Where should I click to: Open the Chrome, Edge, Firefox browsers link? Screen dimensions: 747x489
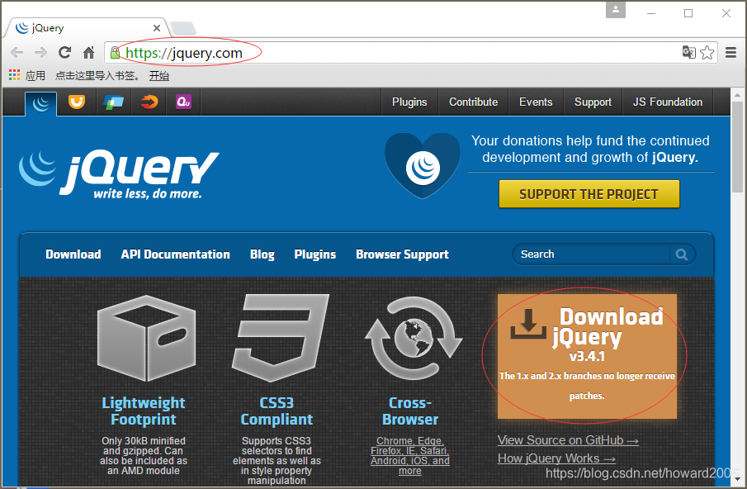click(x=410, y=456)
